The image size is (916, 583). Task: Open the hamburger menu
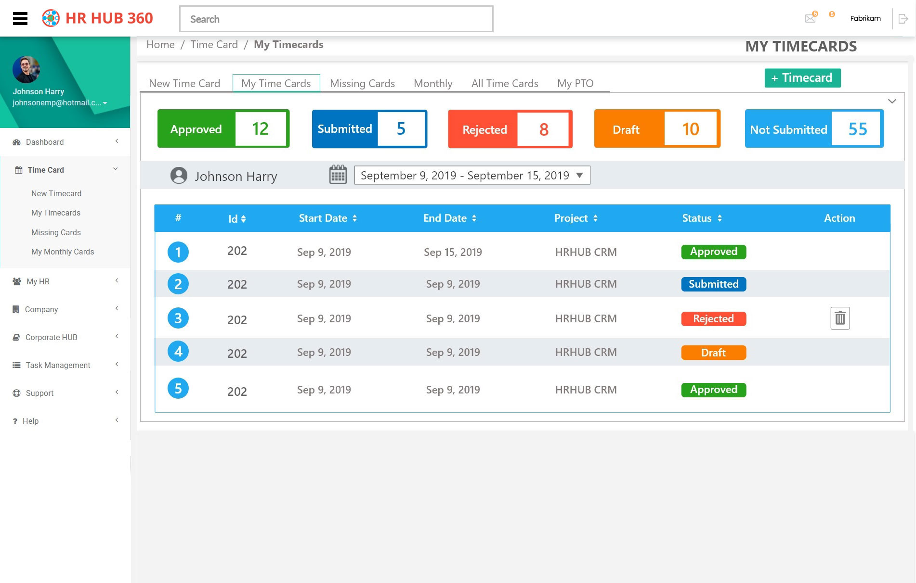20,18
